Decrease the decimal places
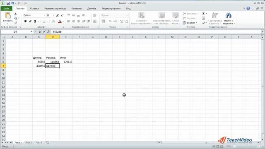 pos(126,21)
